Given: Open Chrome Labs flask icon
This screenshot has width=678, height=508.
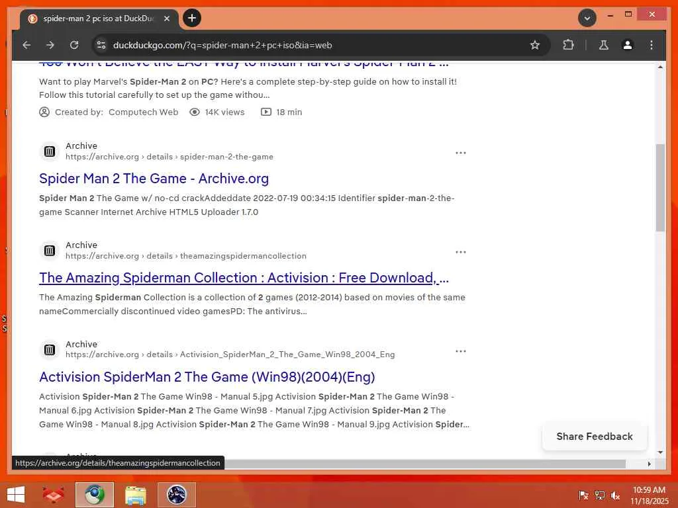Looking at the screenshot, I should tap(604, 45).
